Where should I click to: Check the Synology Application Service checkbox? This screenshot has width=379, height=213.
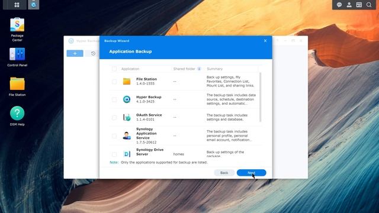tap(114, 136)
